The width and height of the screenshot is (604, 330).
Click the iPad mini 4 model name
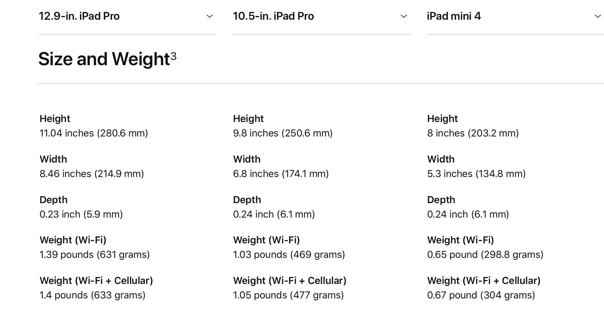[x=454, y=16]
